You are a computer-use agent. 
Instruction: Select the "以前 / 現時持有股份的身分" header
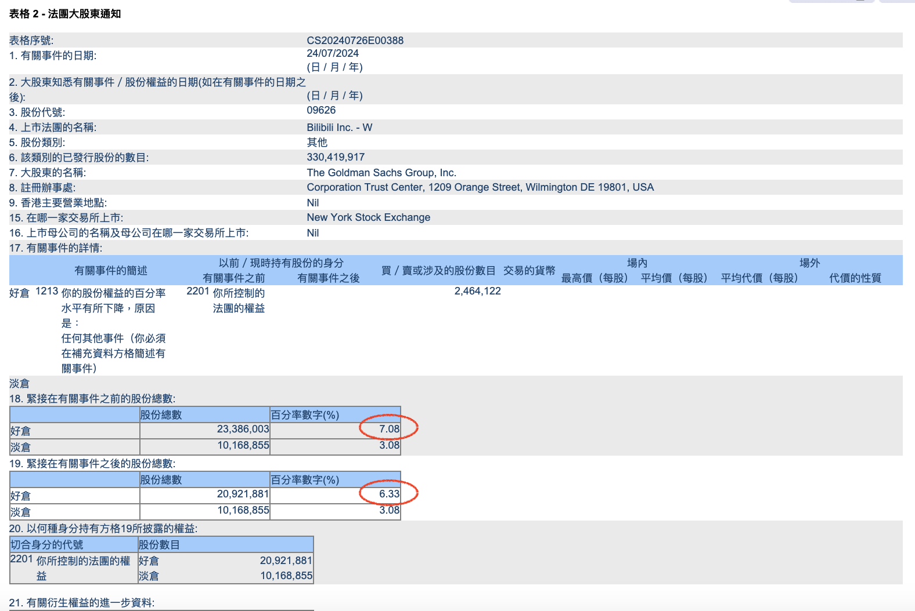coord(281,263)
